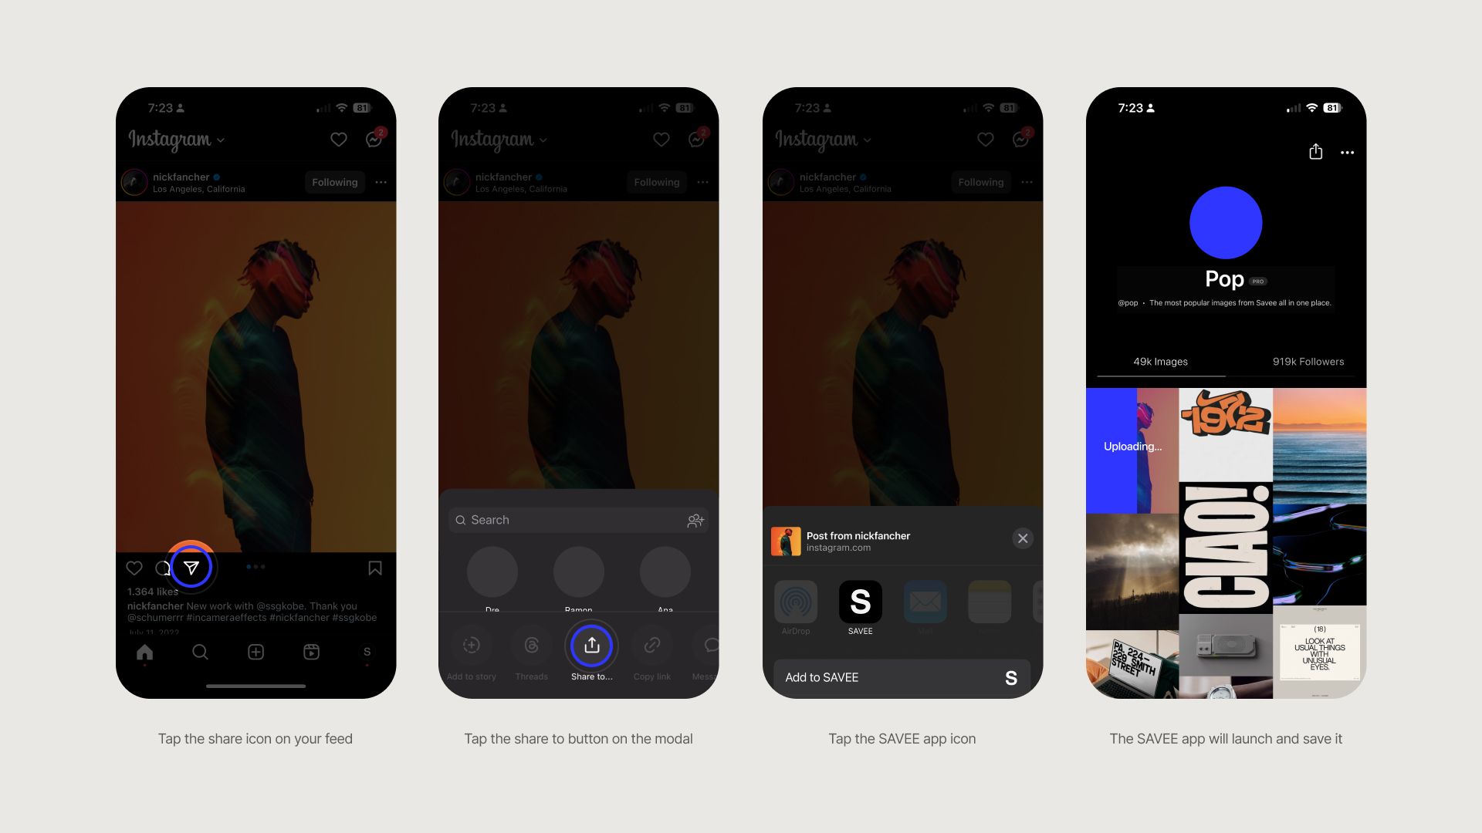Select the 919k Followers tab in SAVEE

[1306, 361]
